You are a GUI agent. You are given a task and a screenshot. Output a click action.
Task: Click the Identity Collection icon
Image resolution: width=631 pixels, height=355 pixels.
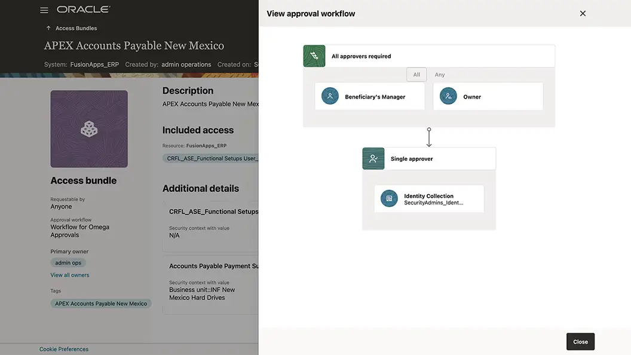click(389, 198)
